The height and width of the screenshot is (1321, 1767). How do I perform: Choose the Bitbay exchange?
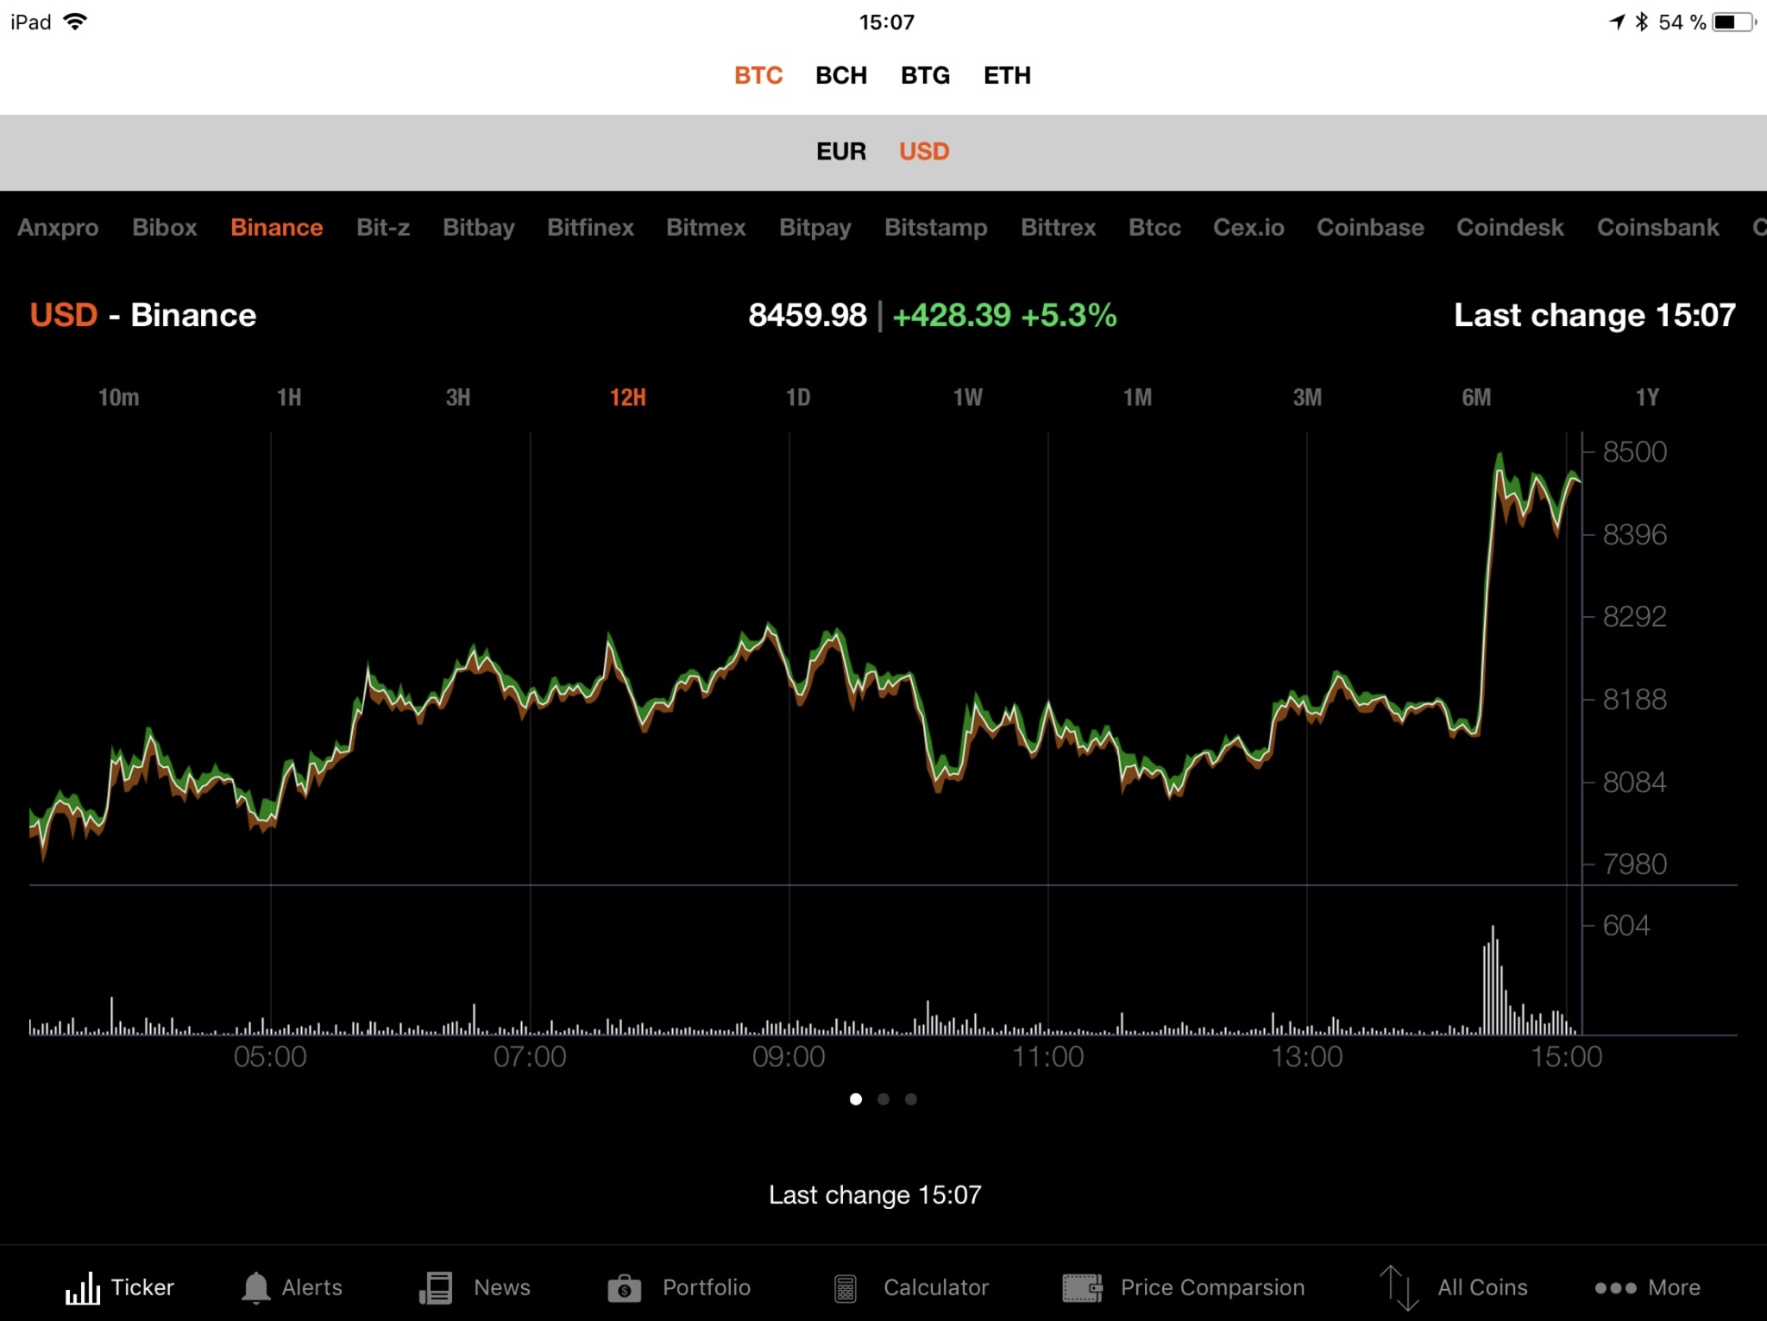click(479, 228)
